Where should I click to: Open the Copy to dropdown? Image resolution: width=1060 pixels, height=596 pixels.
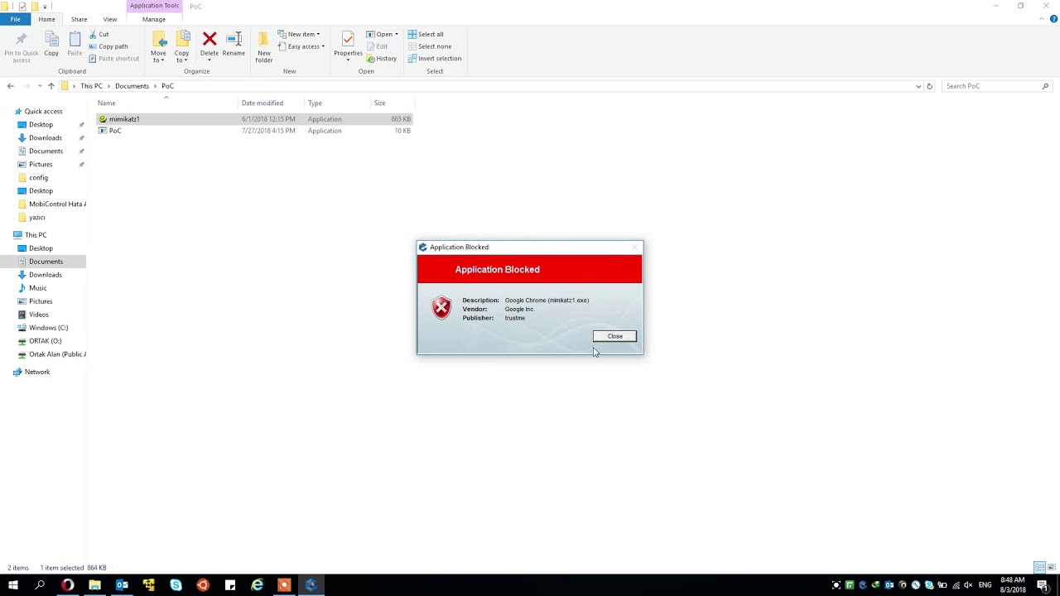point(182,46)
